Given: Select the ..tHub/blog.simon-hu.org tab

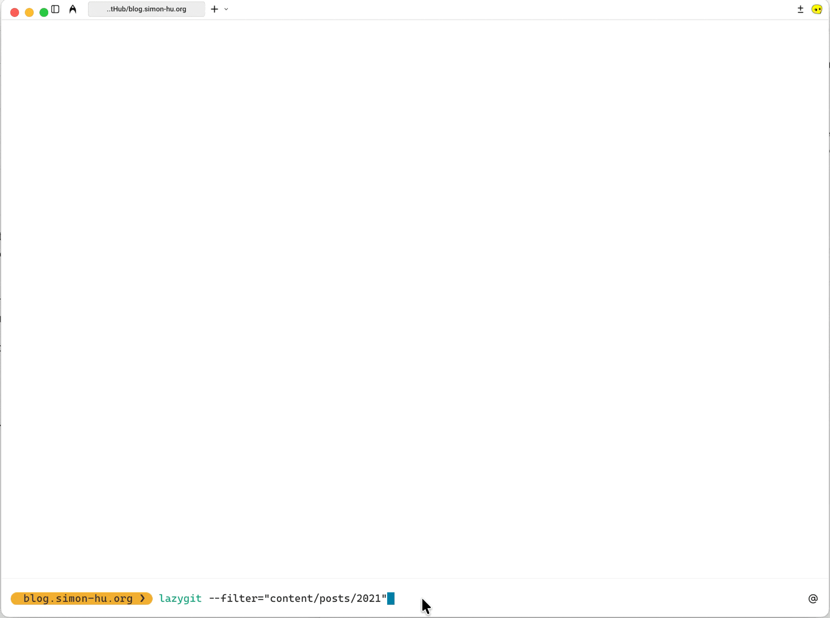Looking at the screenshot, I should click(x=146, y=9).
